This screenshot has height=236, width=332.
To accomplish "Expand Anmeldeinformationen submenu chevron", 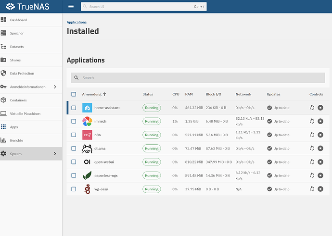I will tap(55, 87).
